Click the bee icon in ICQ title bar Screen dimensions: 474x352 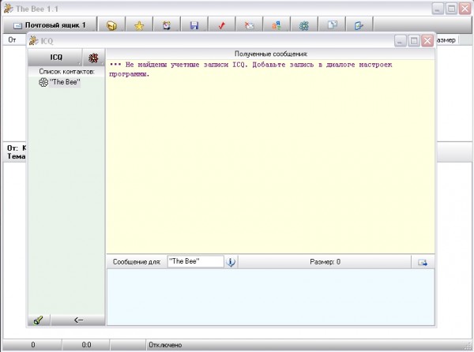(33, 41)
